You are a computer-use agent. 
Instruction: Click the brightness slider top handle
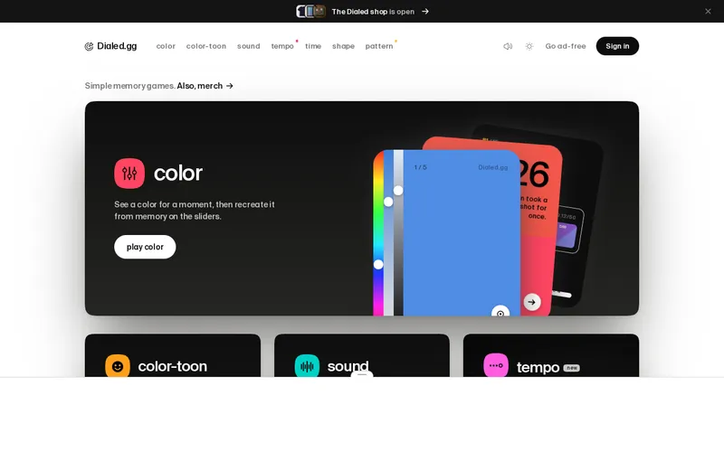pos(398,191)
